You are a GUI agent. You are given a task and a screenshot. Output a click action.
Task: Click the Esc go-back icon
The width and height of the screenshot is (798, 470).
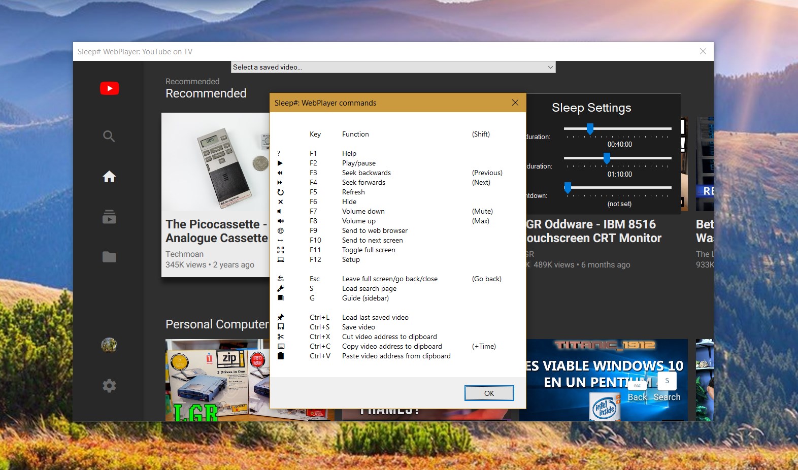tap(280, 279)
